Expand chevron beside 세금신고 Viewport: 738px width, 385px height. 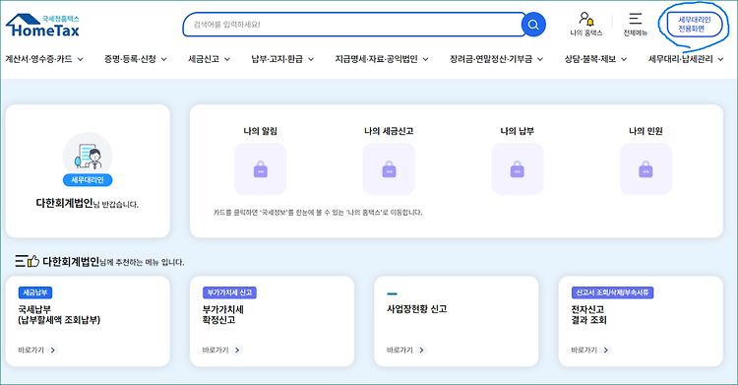click(x=227, y=59)
